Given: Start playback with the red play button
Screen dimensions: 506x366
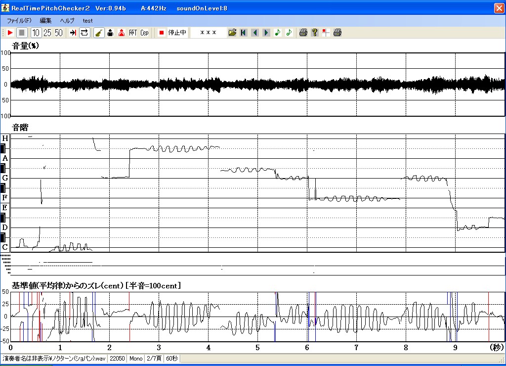Looking at the screenshot, I should click(x=10, y=33).
